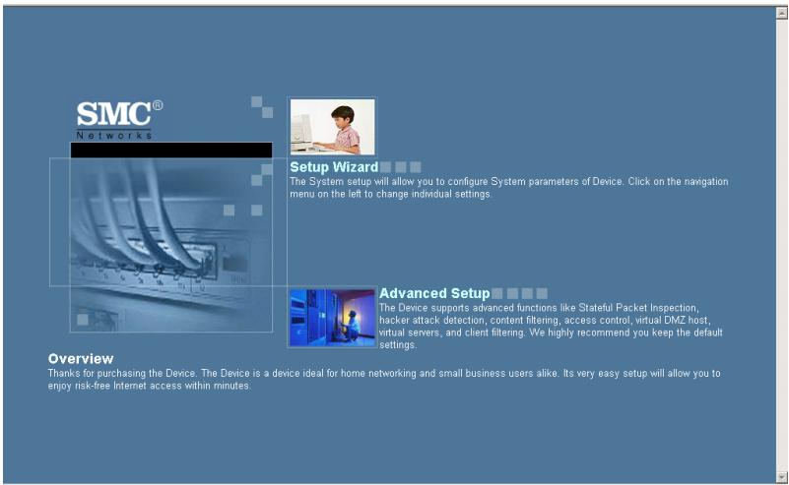Open the Setup Wizard link
This screenshot has width=789, height=485.
334,167
